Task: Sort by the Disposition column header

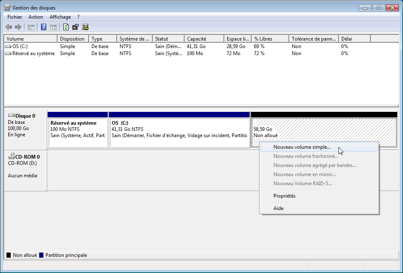Action: coord(73,39)
